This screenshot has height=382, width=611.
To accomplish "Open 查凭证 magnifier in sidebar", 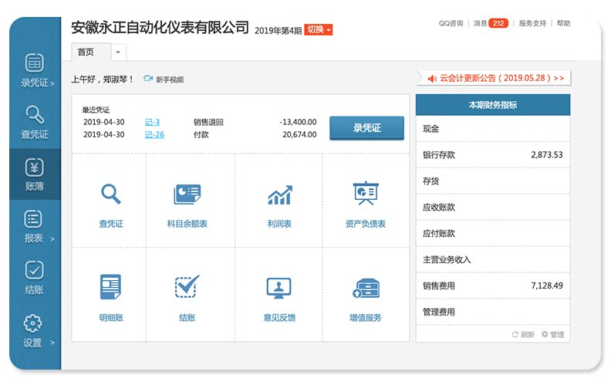I will [x=34, y=114].
